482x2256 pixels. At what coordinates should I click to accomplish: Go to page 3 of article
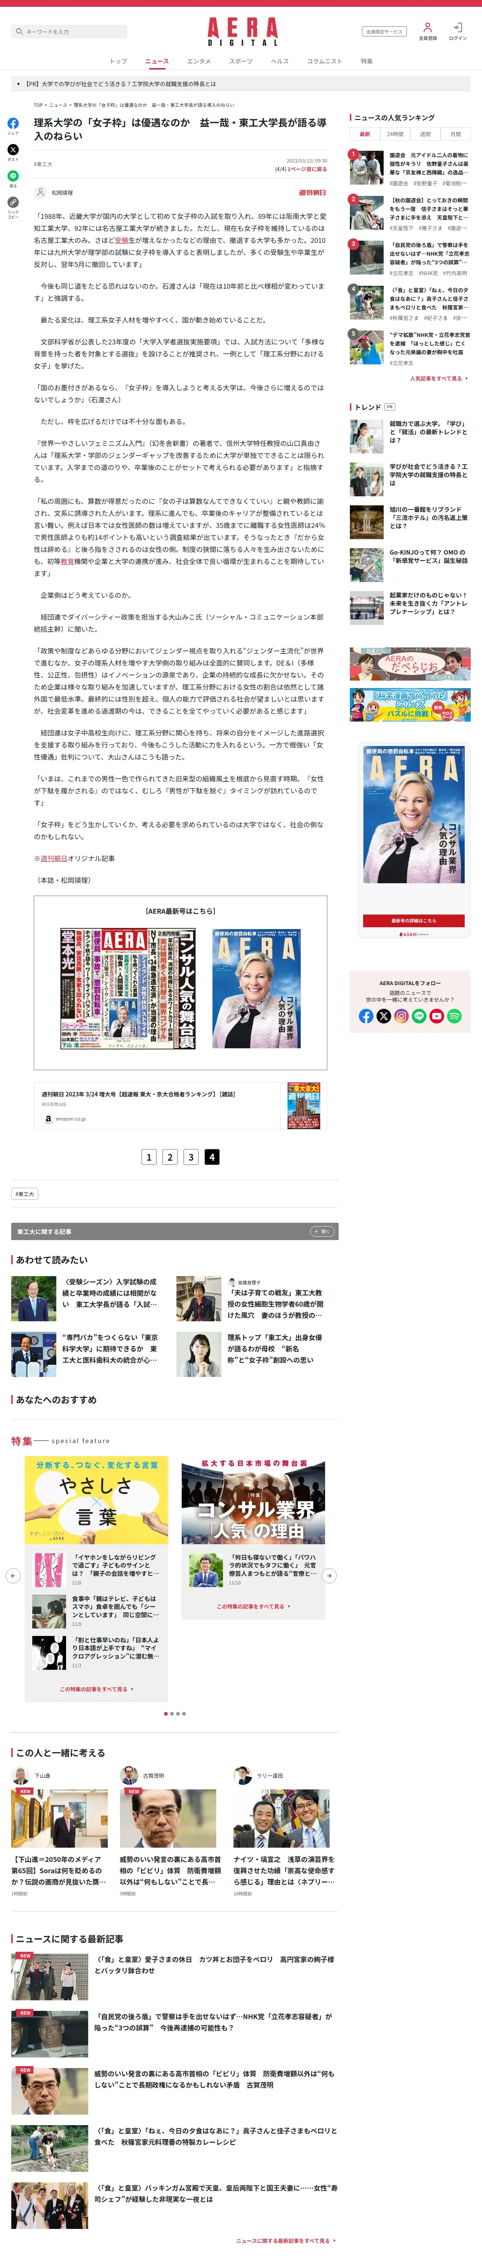pos(191,1157)
